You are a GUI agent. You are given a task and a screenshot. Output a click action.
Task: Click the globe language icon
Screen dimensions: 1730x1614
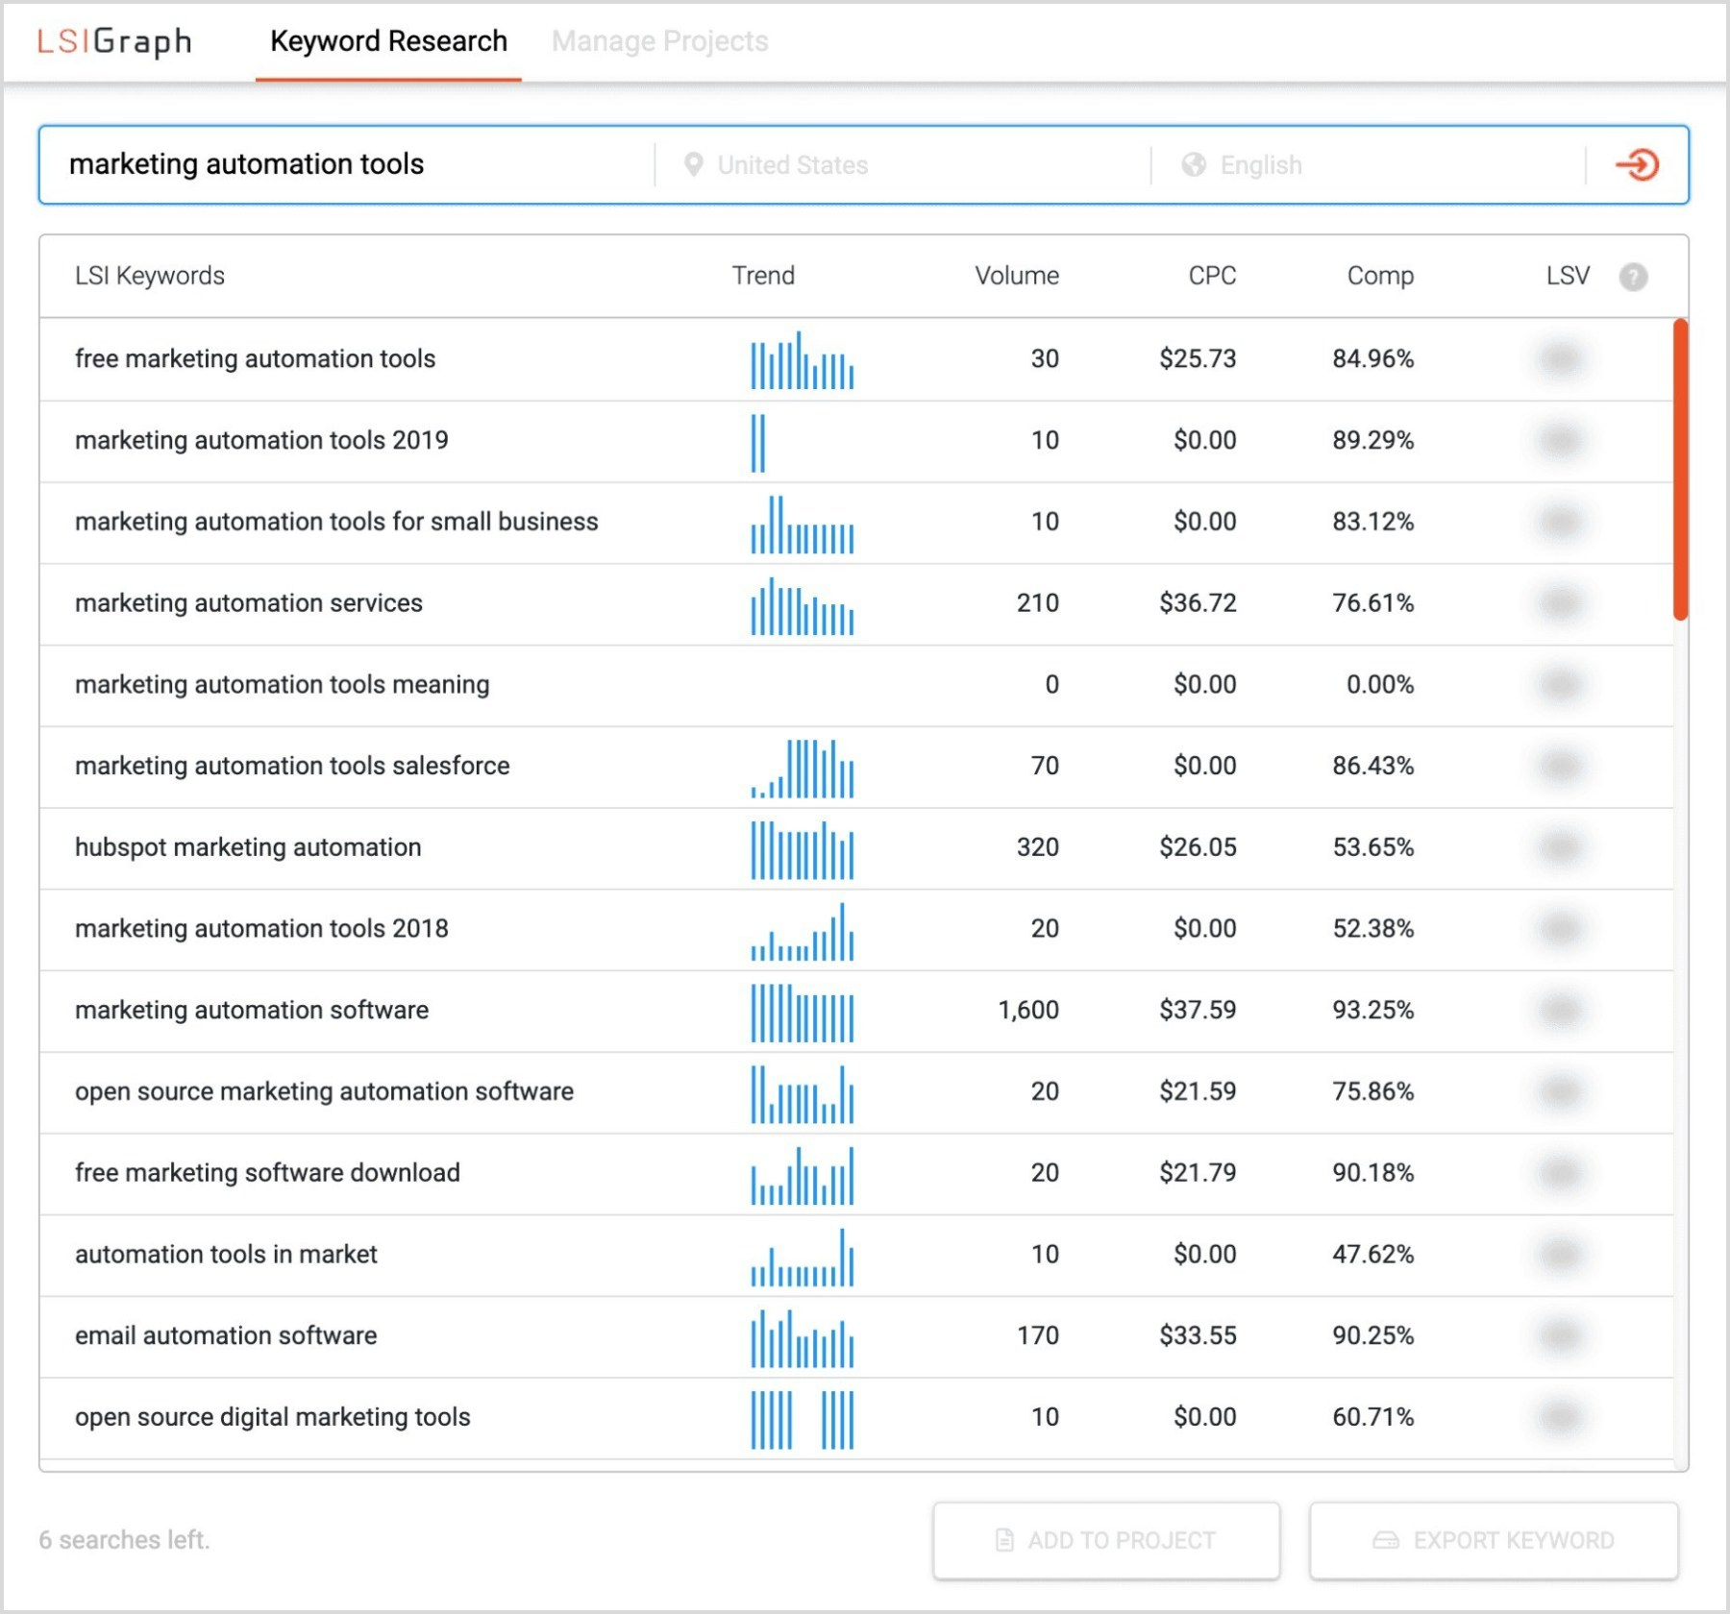pyautogui.click(x=1192, y=164)
